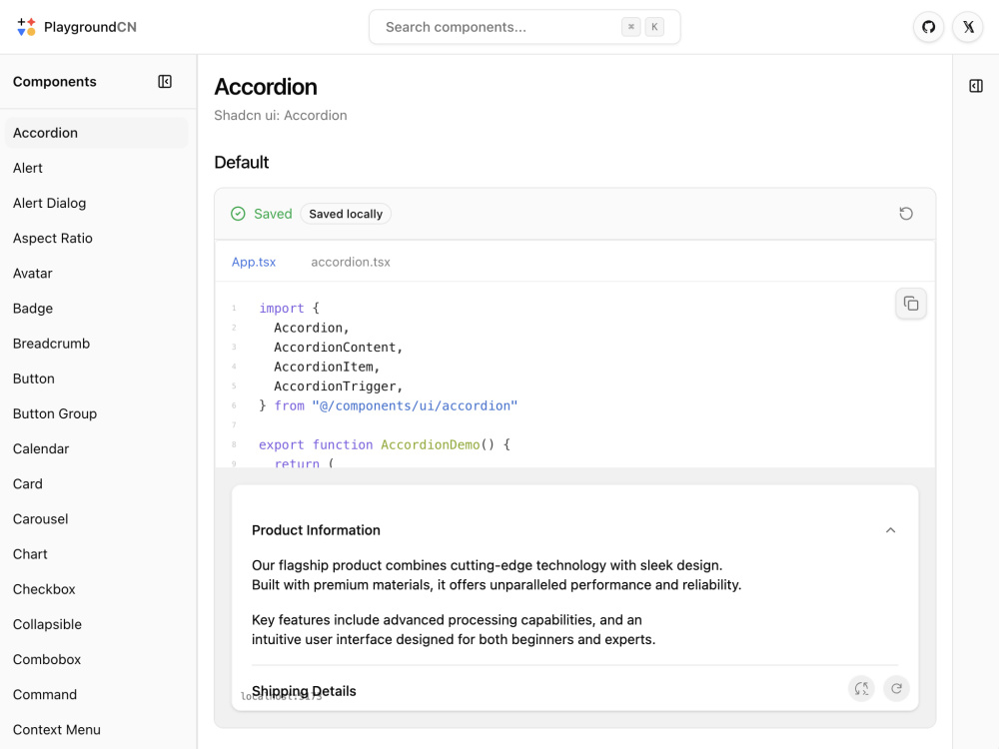Open the Alert Dialog component page
Viewport: 999px width, 749px height.
(96, 203)
